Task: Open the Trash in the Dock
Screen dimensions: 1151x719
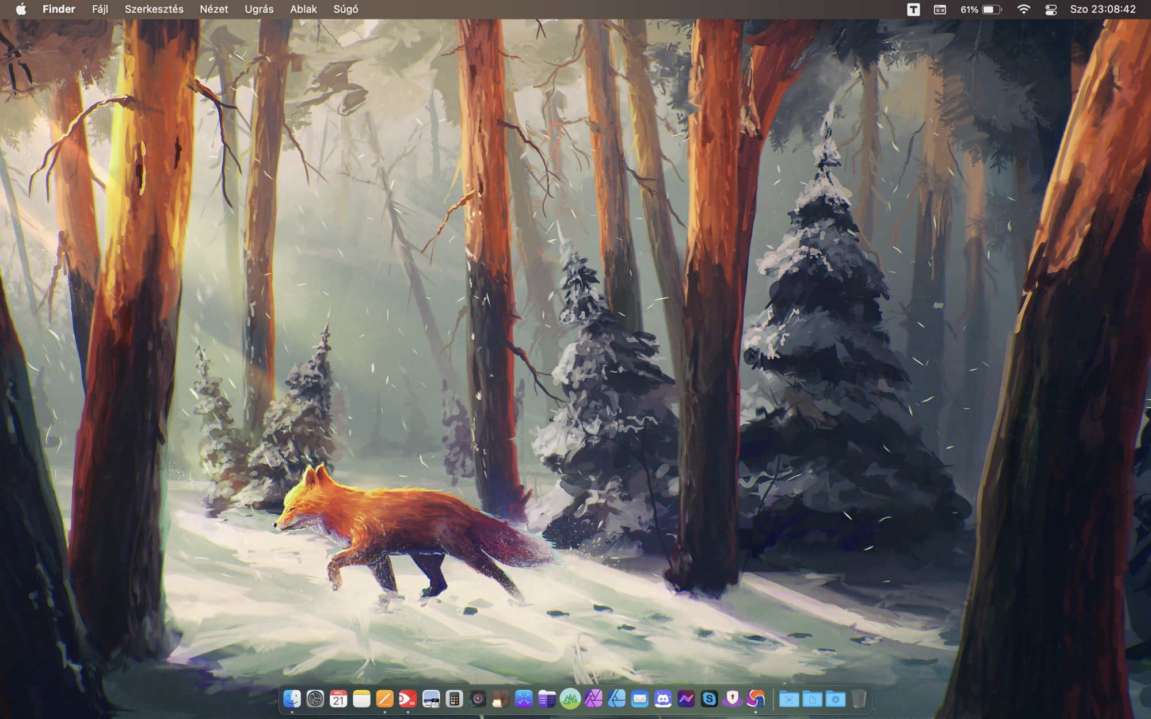Action: pyautogui.click(x=859, y=699)
